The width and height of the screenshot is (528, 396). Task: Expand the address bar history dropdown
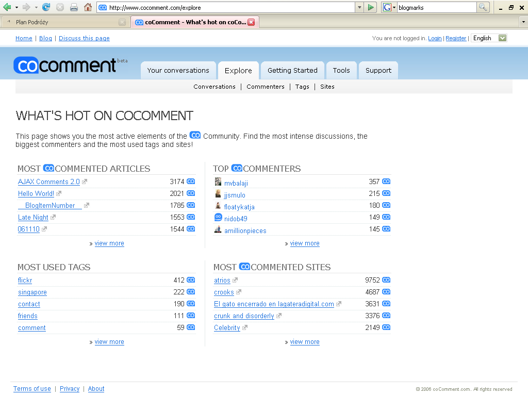click(359, 7)
